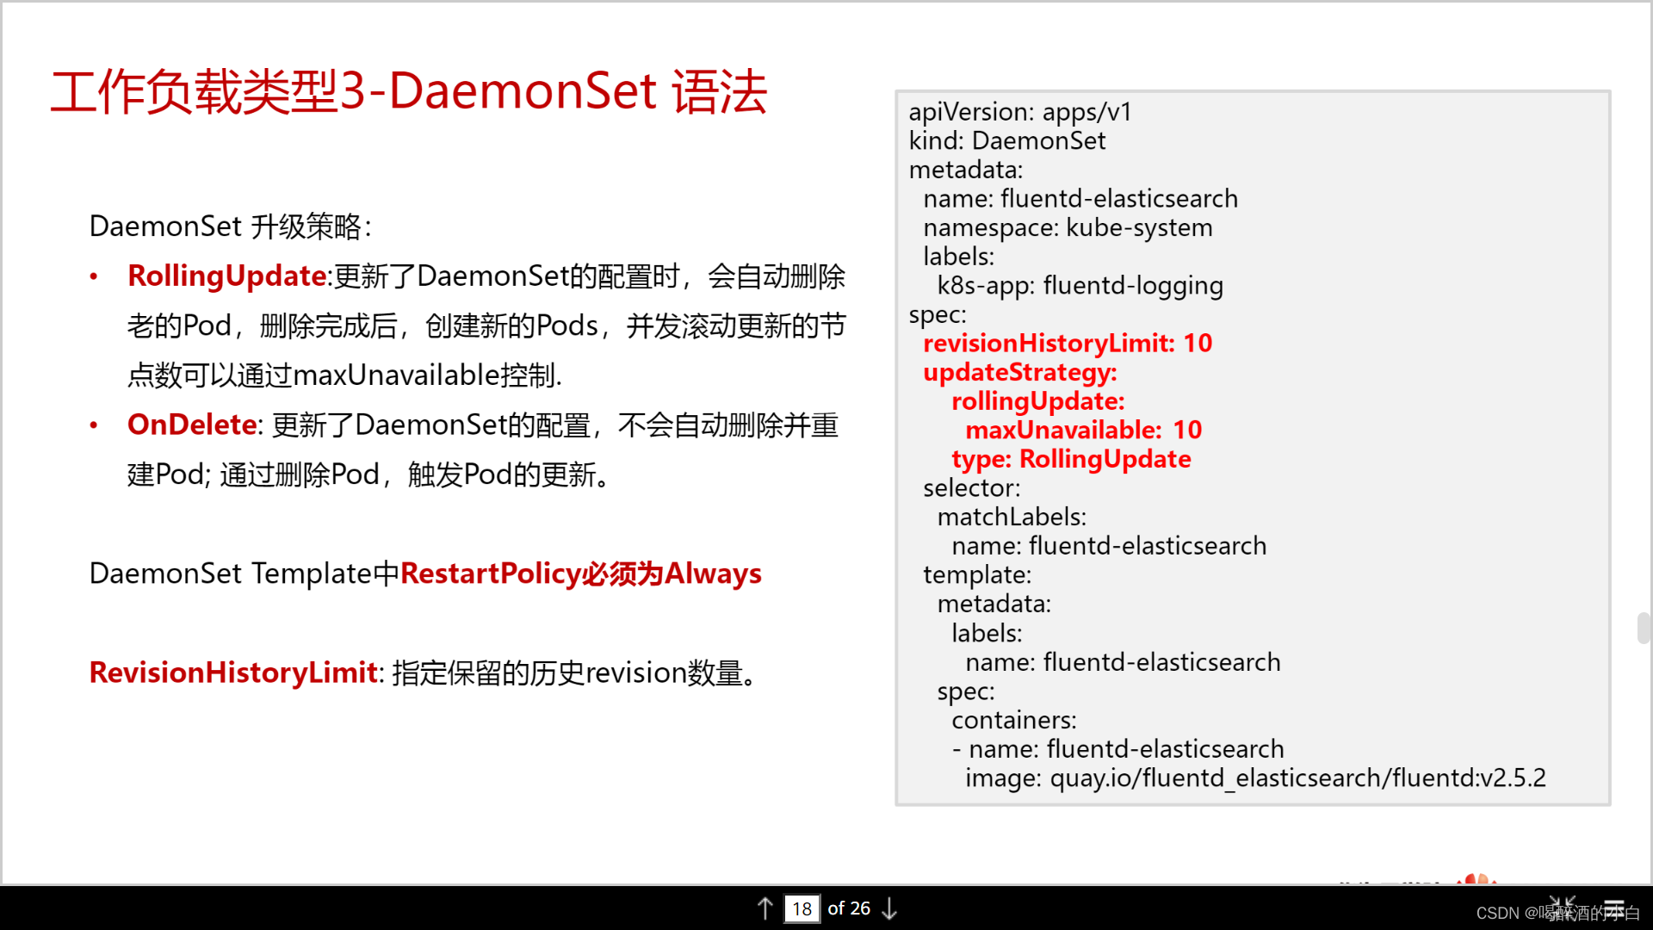Click the 'template:' line in the YAML

pyautogui.click(x=977, y=575)
